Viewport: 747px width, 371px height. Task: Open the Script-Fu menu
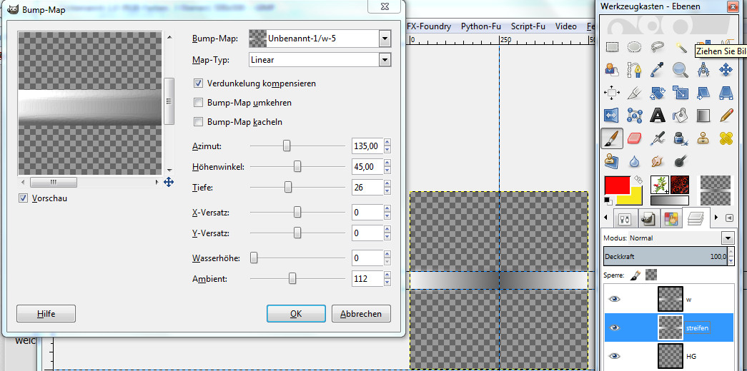[528, 26]
